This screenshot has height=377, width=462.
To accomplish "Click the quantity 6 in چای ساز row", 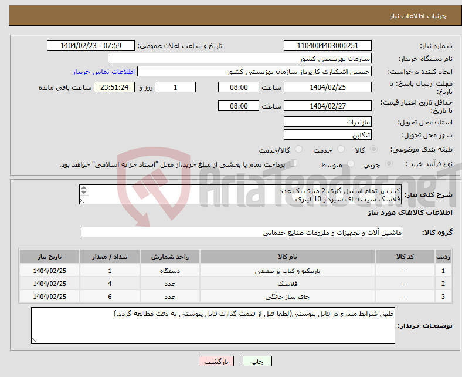I will coord(110,297).
